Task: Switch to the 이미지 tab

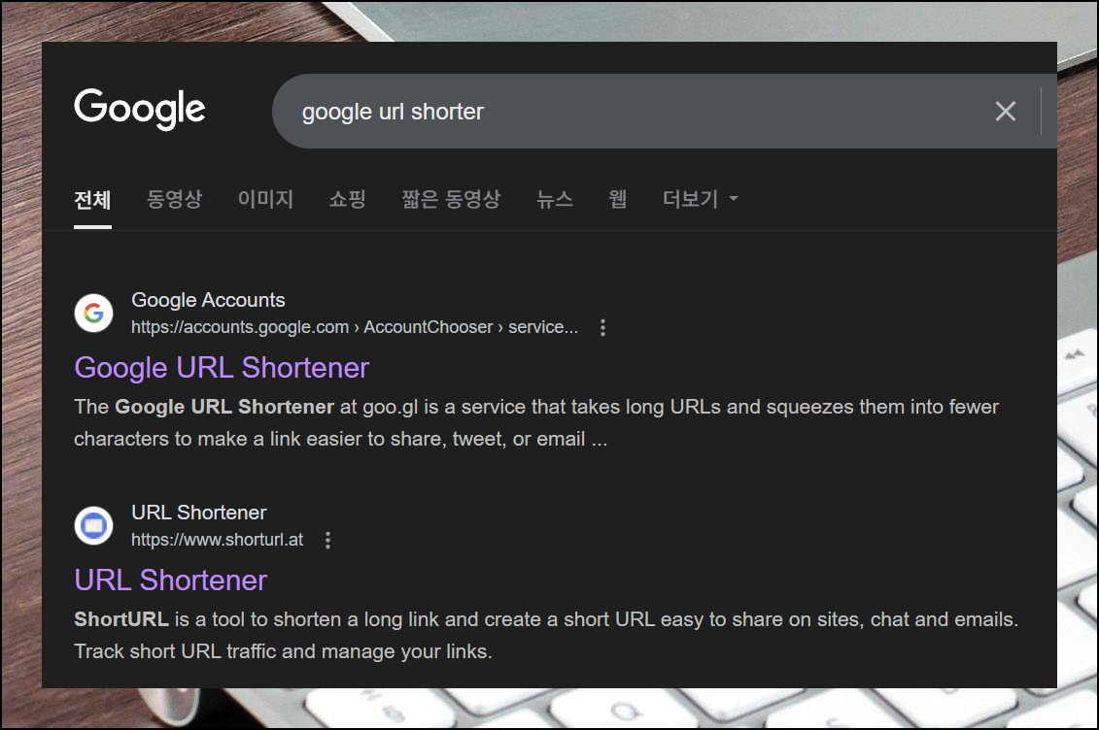Action: pyautogui.click(x=265, y=199)
